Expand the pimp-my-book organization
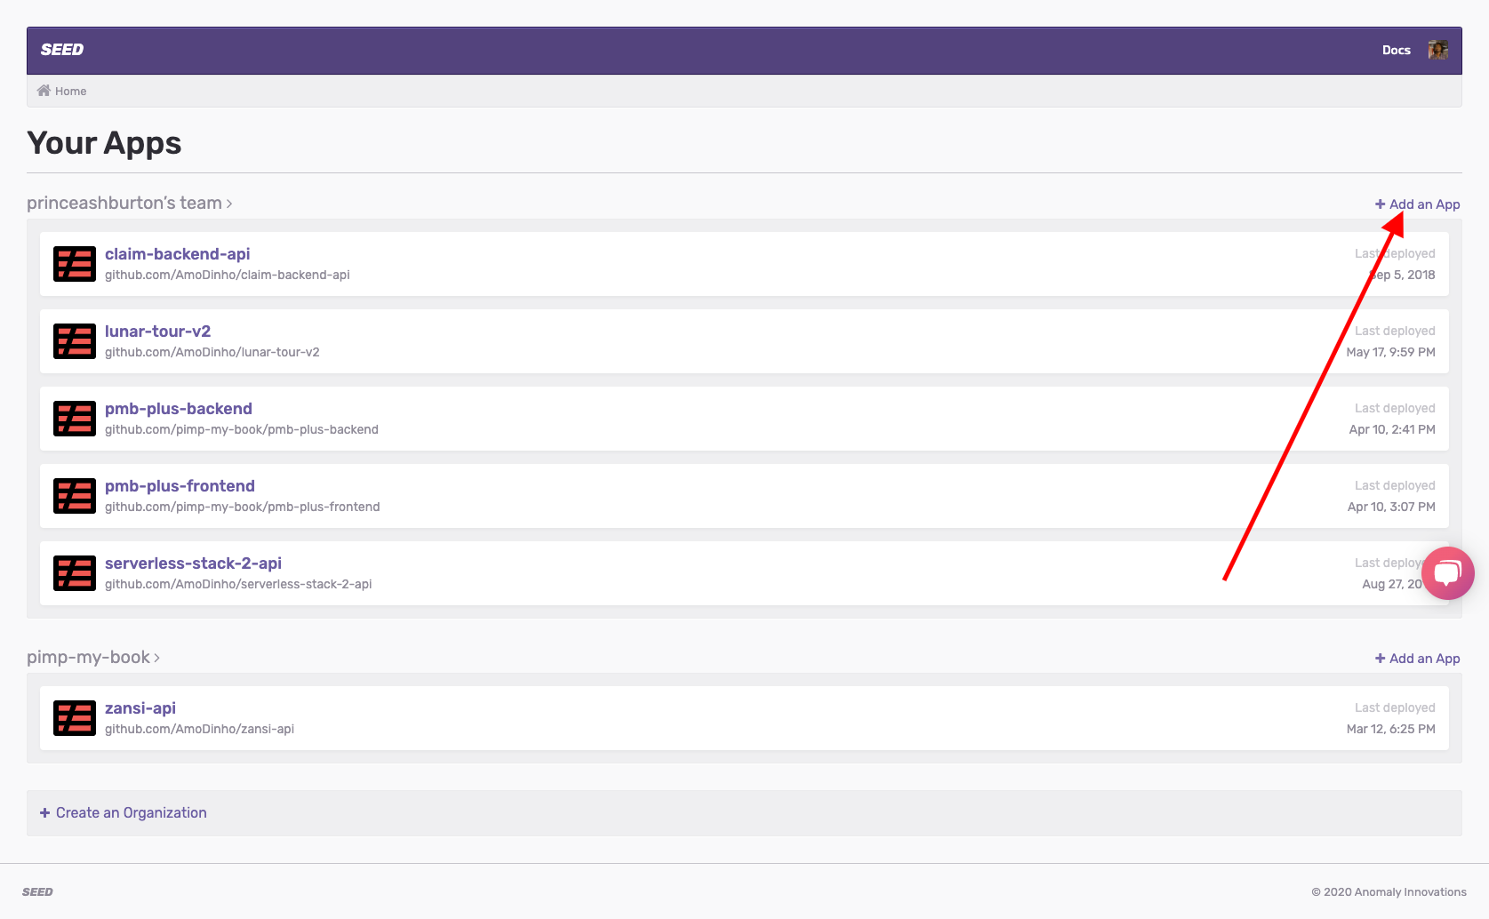The width and height of the screenshot is (1489, 919). coord(93,658)
